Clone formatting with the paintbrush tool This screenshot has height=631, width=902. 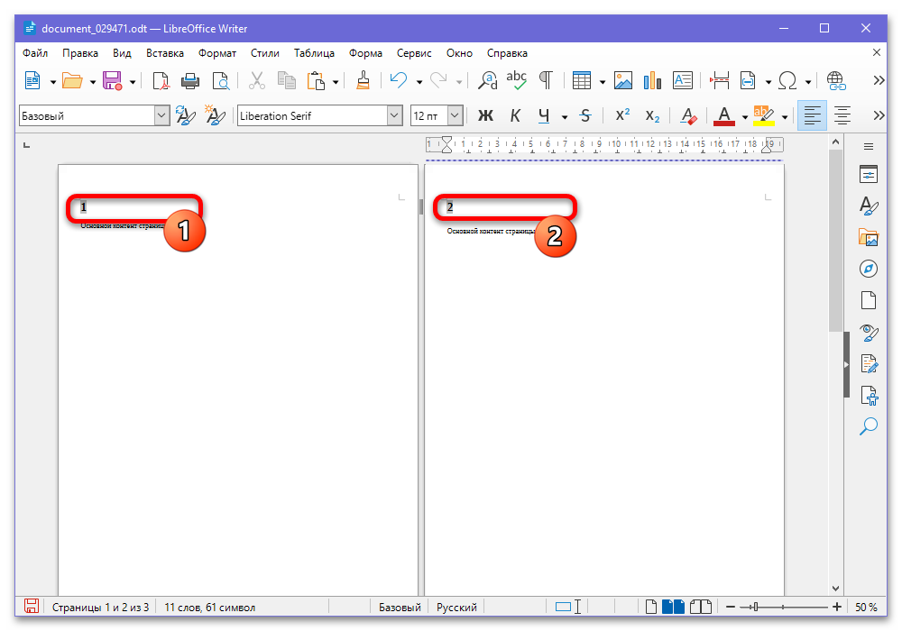pyautogui.click(x=363, y=81)
